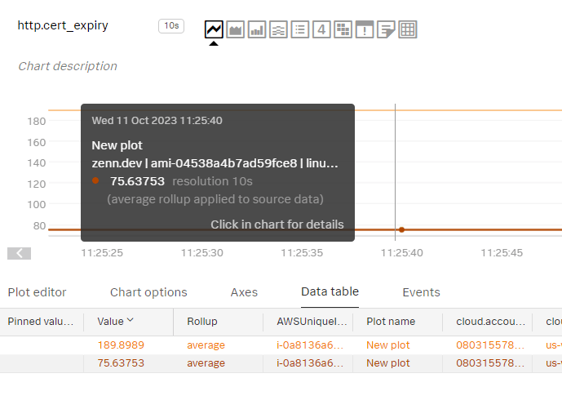Viewport: 562px width, 418px height.
Task: Switch to area chart visualization
Action: pyautogui.click(x=236, y=29)
